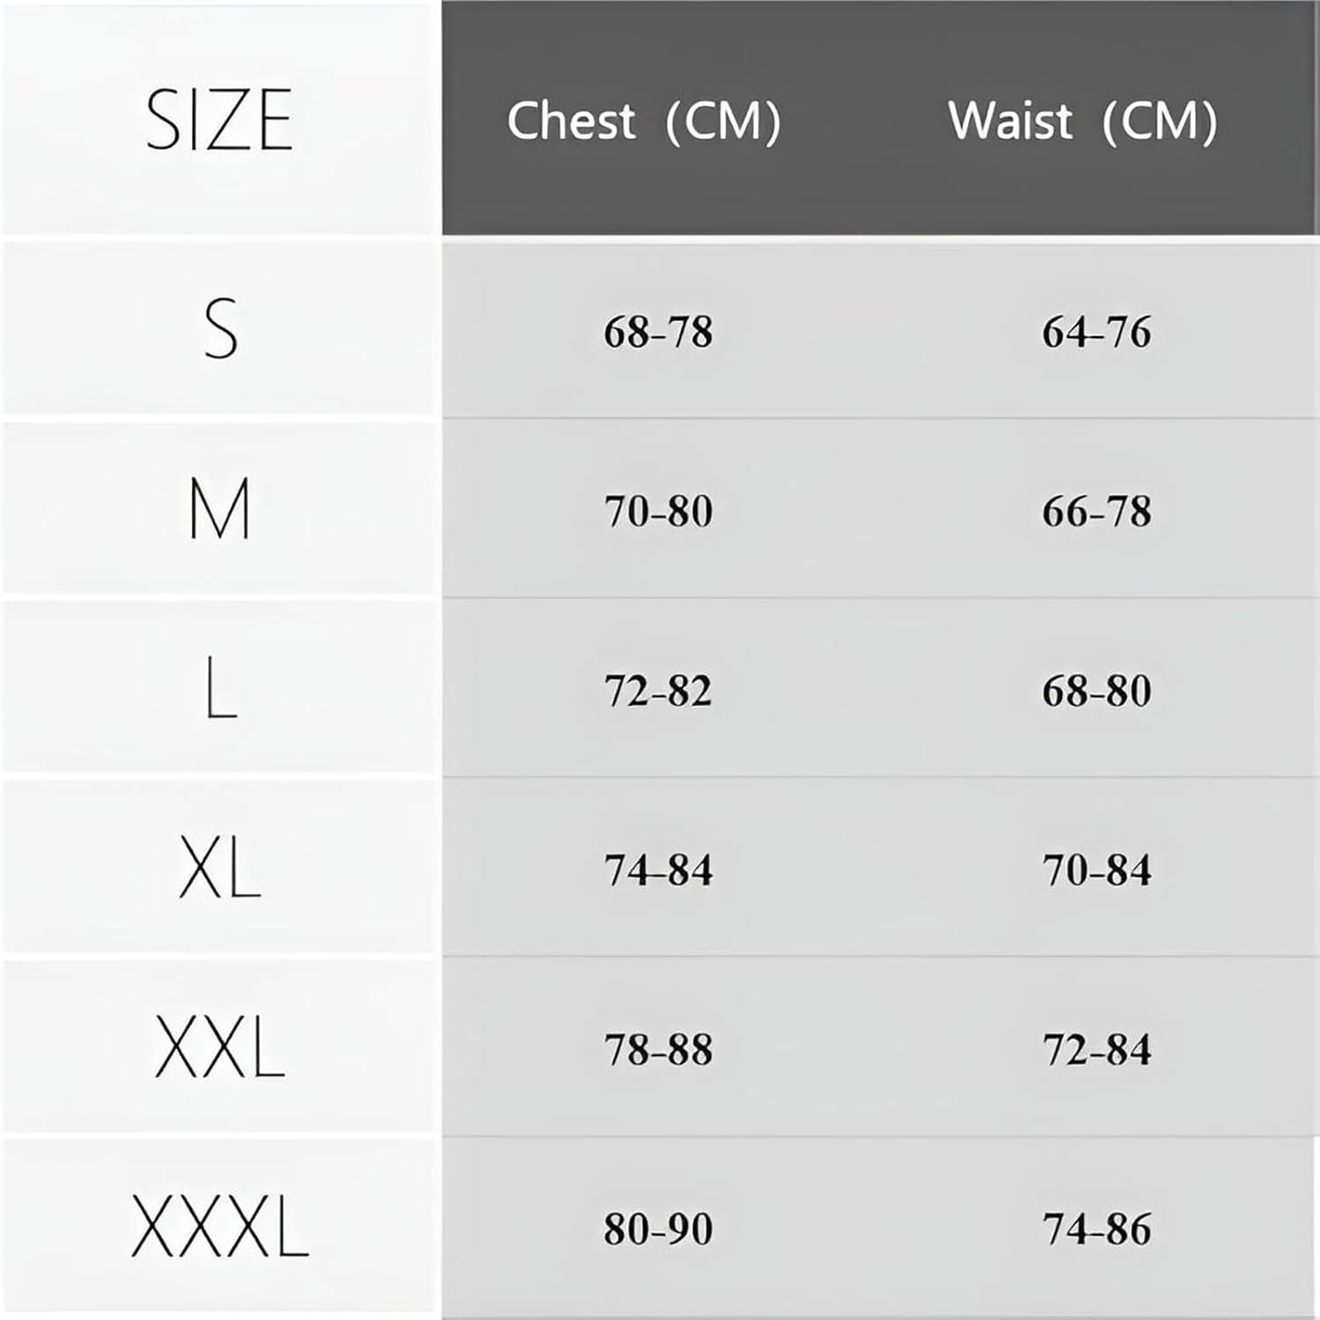Viewport: 1320px width, 1320px height.
Task: Click the 70-80 chest measurement cell
Action: click(x=658, y=511)
